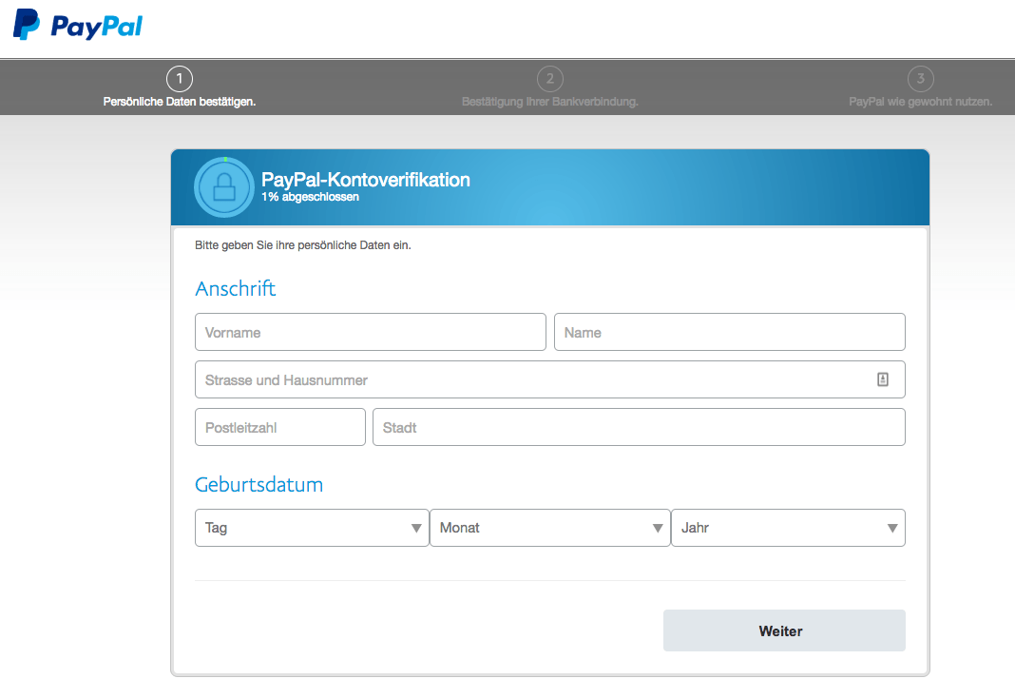
Task: Select step 1 circle indicator
Action: tap(180, 79)
